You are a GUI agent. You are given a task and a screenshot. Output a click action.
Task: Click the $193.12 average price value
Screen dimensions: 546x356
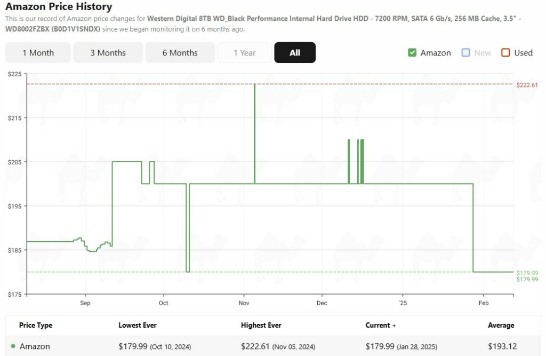[x=502, y=346]
